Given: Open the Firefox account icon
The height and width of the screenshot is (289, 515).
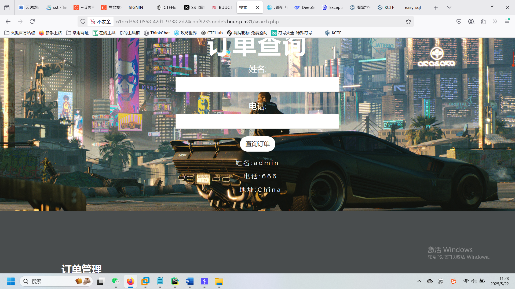Looking at the screenshot, I should pos(471,21).
